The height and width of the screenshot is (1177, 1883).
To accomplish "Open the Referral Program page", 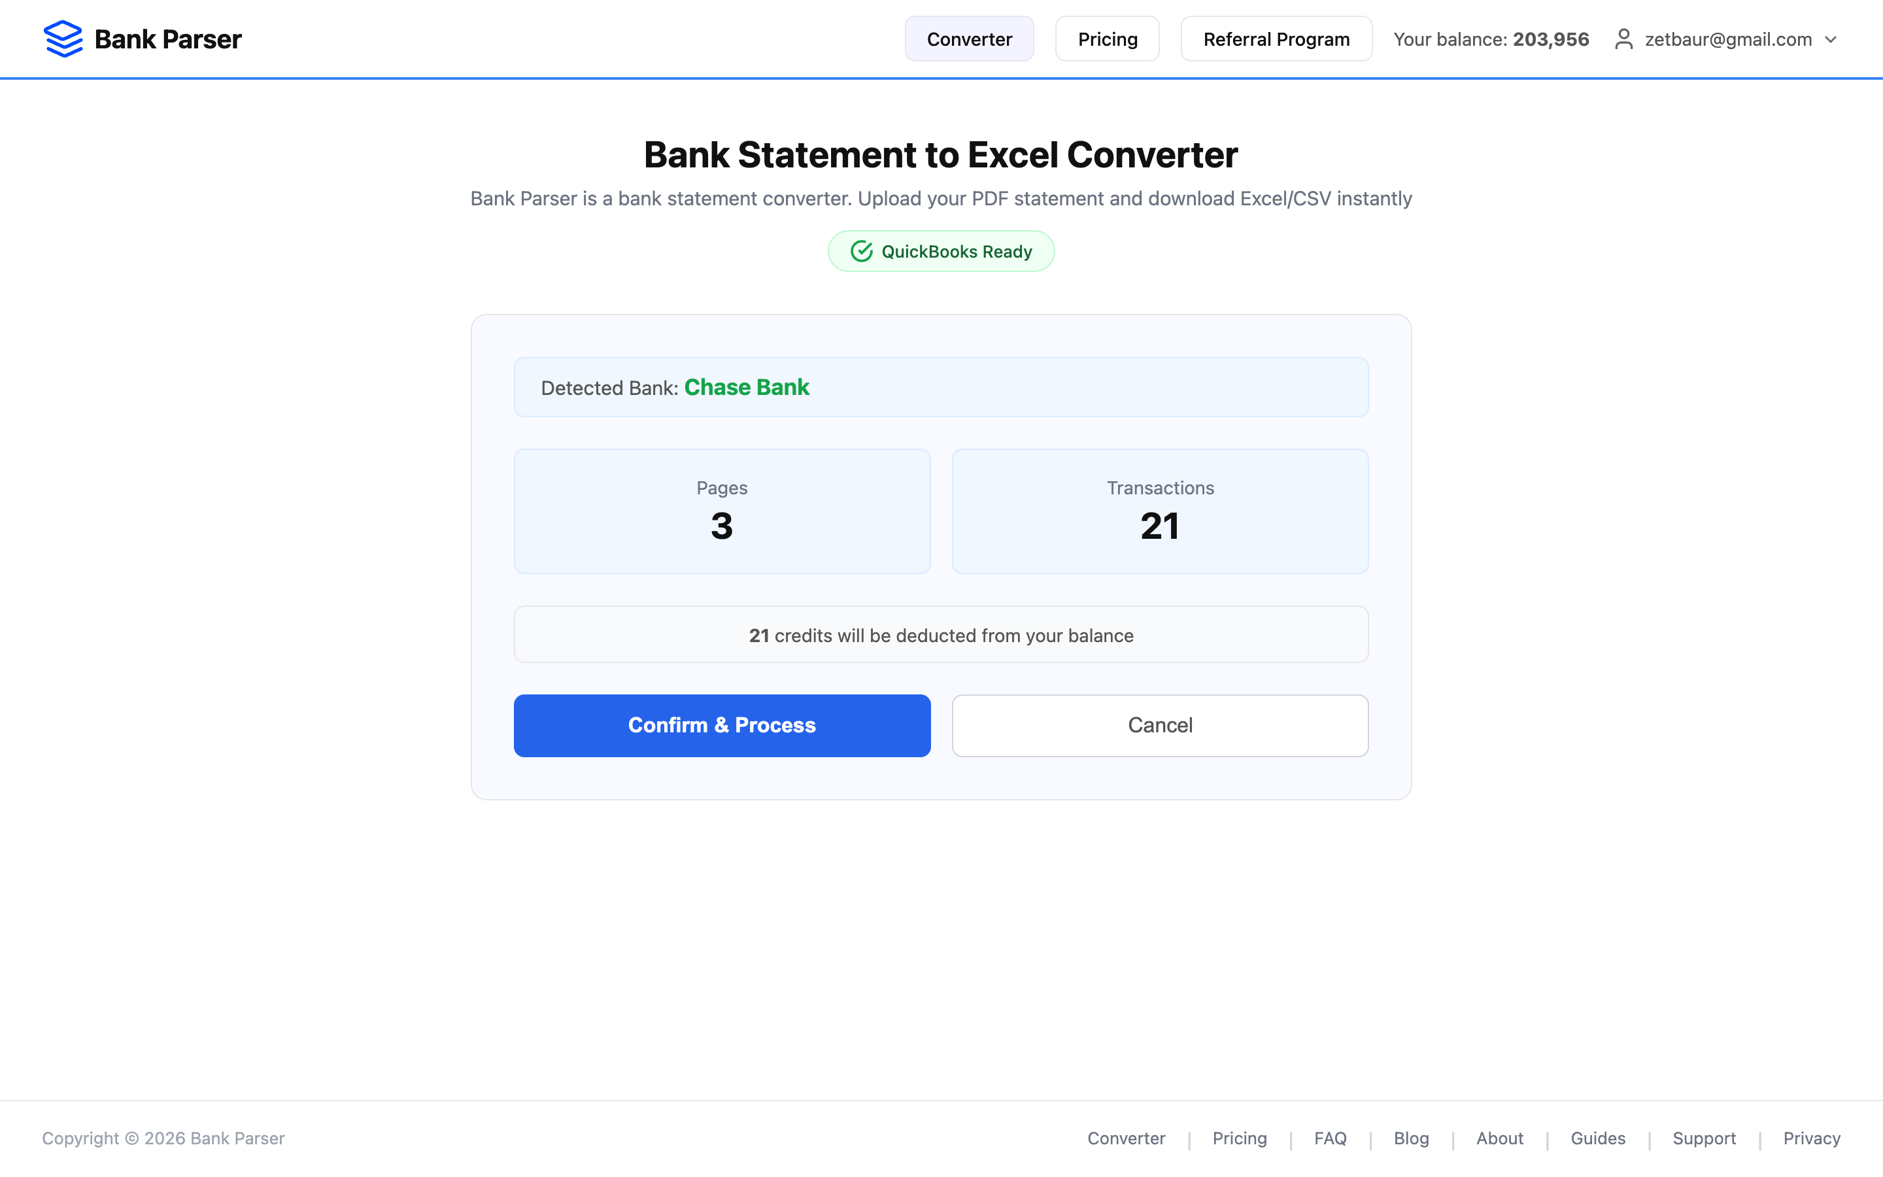I will click(x=1276, y=39).
